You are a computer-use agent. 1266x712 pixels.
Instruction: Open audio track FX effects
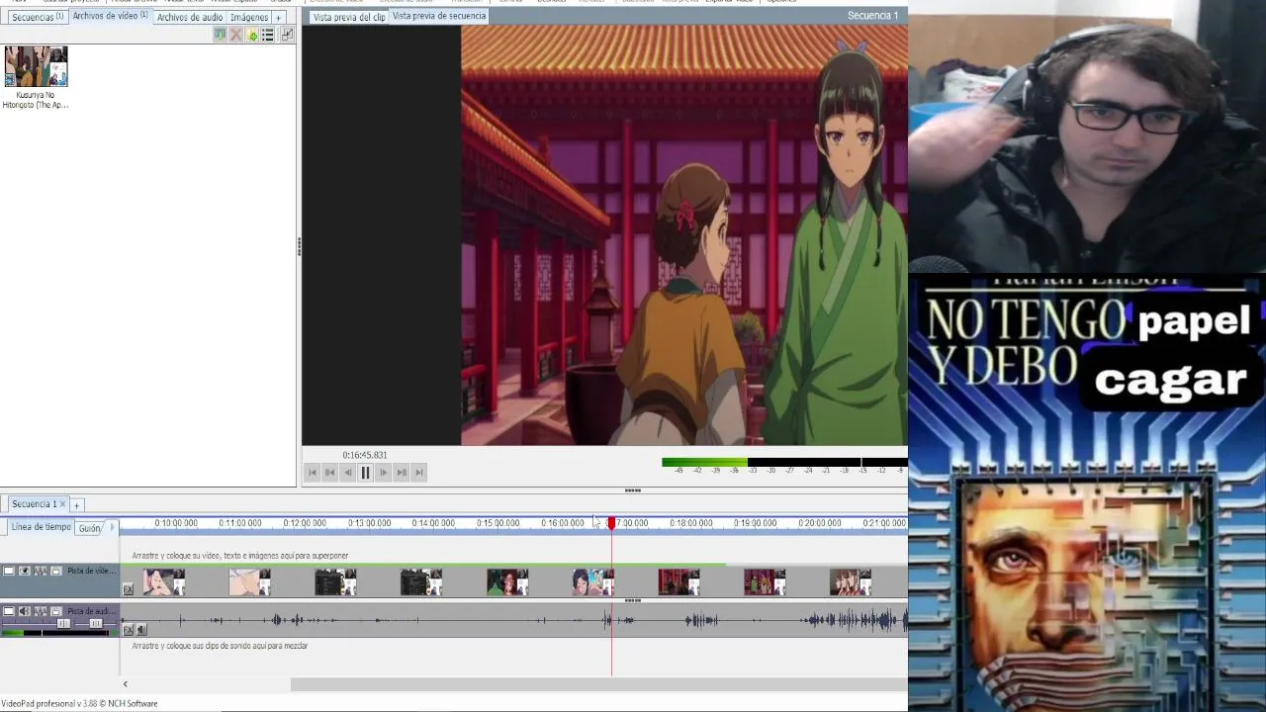pyautogui.click(x=128, y=630)
